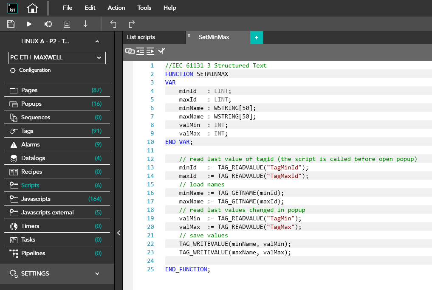Click the Save icon in toolbar
Screen dimensions: 432x290
click(11, 24)
